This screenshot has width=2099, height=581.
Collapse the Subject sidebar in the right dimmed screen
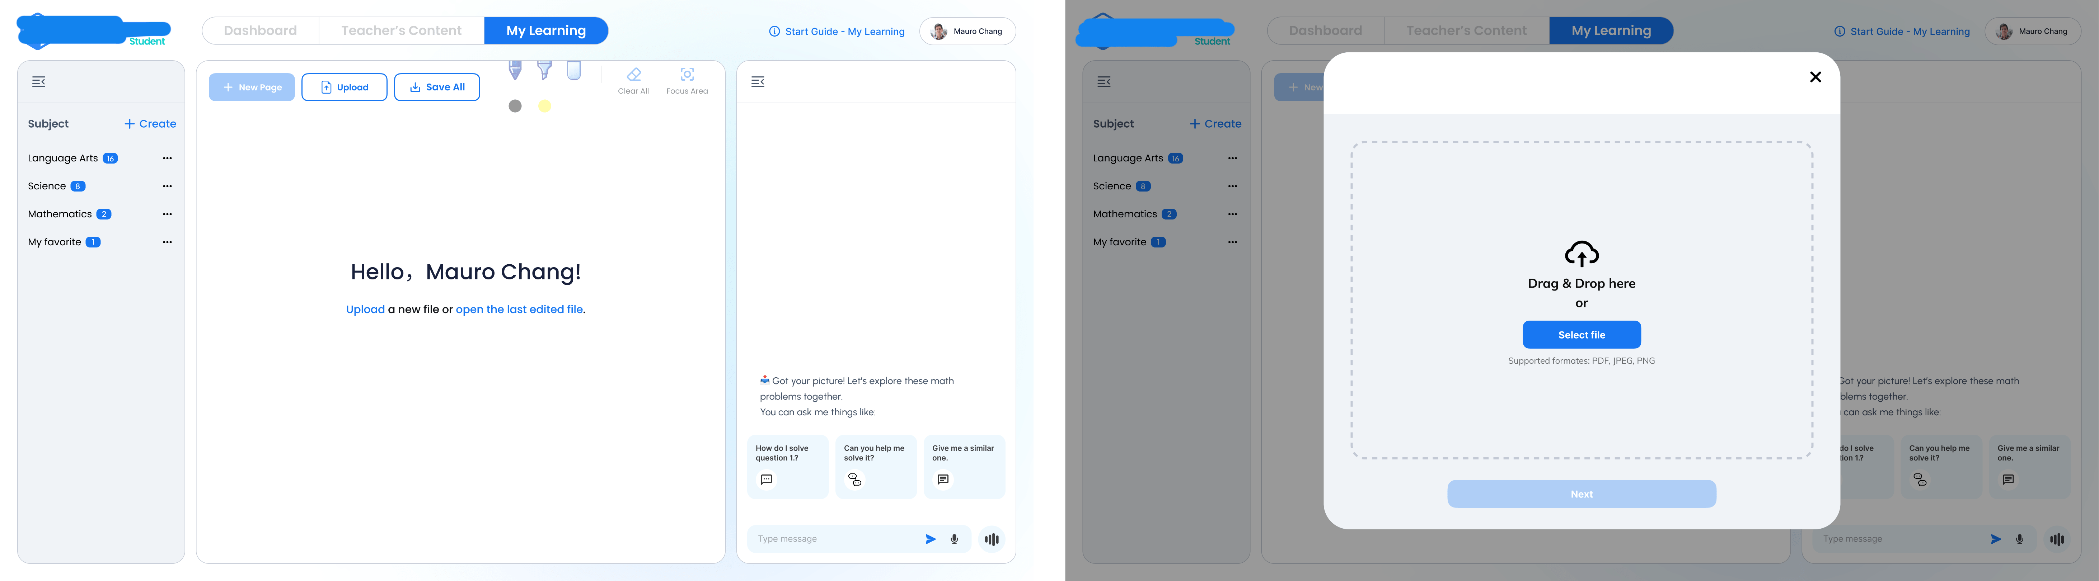[1104, 81]
